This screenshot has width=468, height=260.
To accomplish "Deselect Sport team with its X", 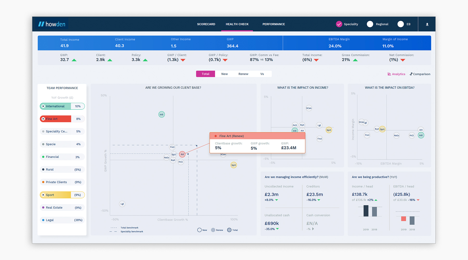I will tap(43, 195).
